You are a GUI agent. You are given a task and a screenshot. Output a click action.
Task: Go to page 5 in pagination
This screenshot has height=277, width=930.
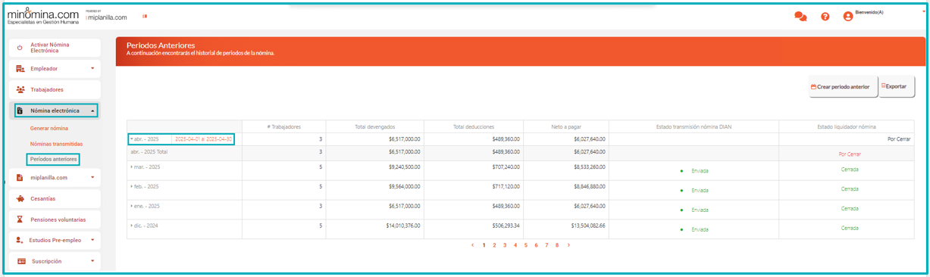pos(525,245)
